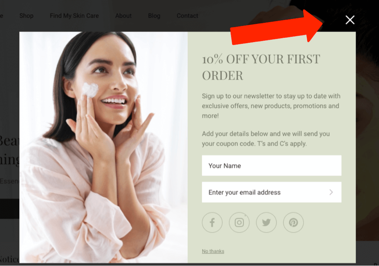379x266 pixels.
Task: Click the woman applying cream photo
Action: [103, 147]
